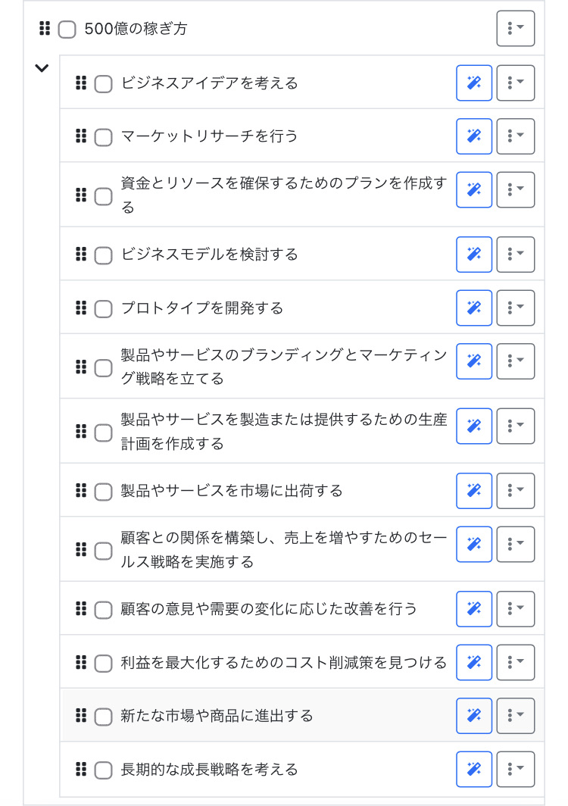Open options dropdown for 500億の稼ぎ方

(x=515, y=29)
